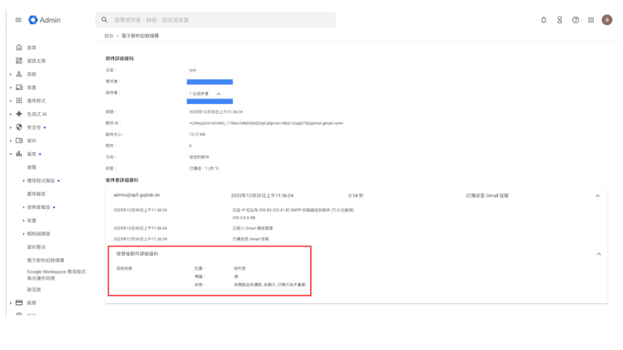Screen dimensions: 623x350
Task: Focus the 搜尋使用者、群組、設定或裝置 search box
Action: pos(215,20)
